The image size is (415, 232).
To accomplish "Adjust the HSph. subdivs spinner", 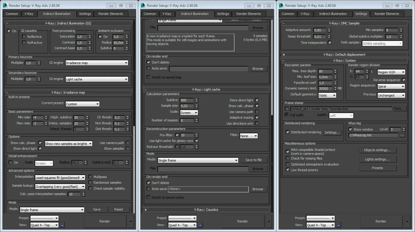I will pos(87,117).
